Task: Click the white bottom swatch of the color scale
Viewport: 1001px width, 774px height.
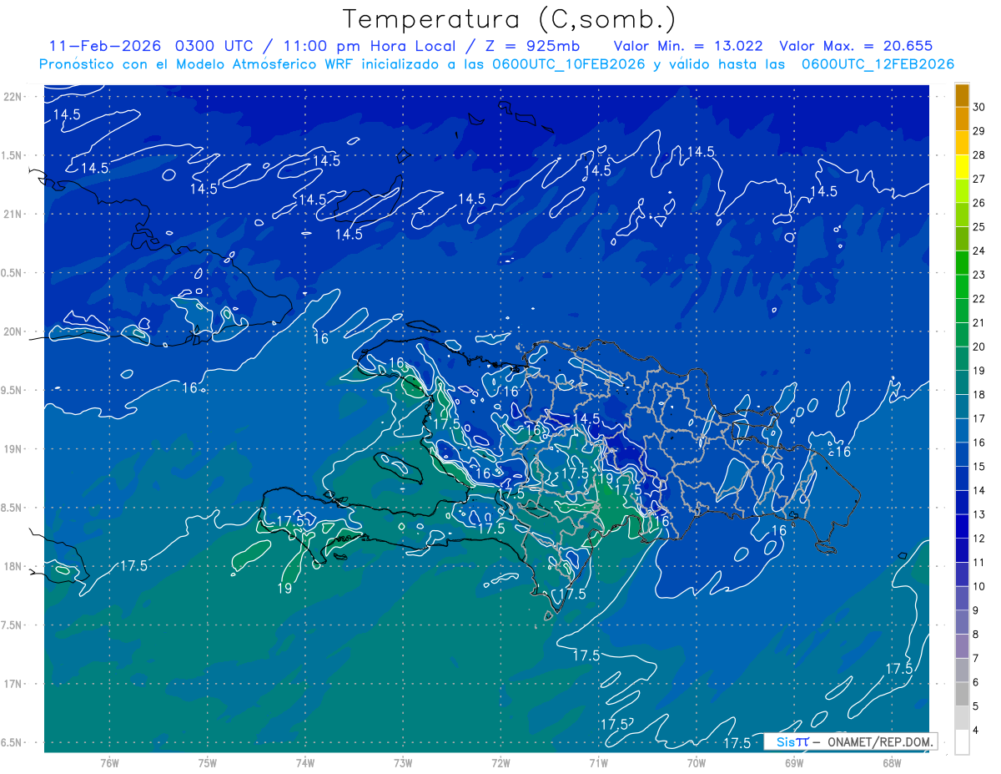Action: click(x=962, y=742)
